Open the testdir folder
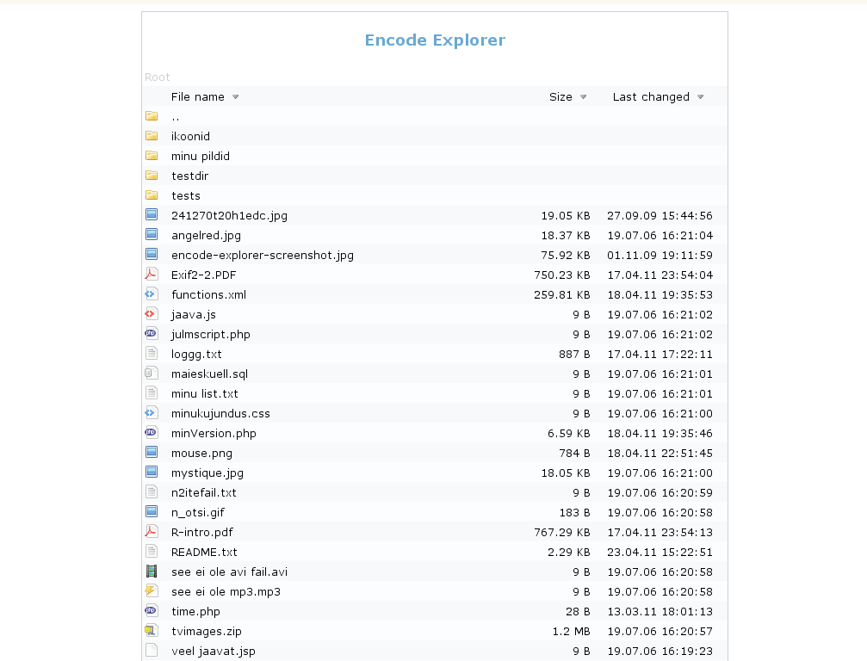The image size is (867, 661). coord(189,176)
